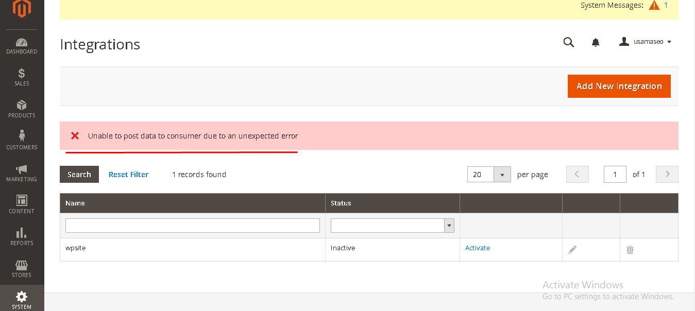Image resolution: width=695 pixels, height=311 pixels.
Task: Go to the next page arrow
Action: pyautogui.click(x=667, y=175)
